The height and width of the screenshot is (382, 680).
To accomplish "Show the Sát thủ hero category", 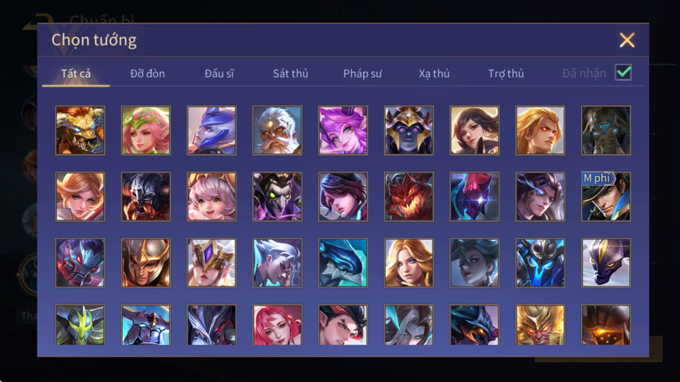I will (290, 74).
